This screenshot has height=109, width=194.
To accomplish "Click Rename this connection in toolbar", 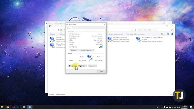I will tap(116, 34).
